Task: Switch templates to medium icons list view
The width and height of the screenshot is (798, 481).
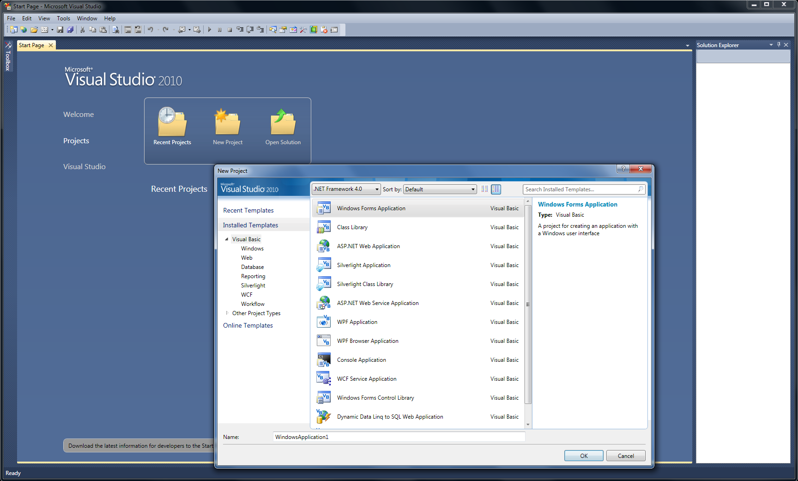Action: 496,189
